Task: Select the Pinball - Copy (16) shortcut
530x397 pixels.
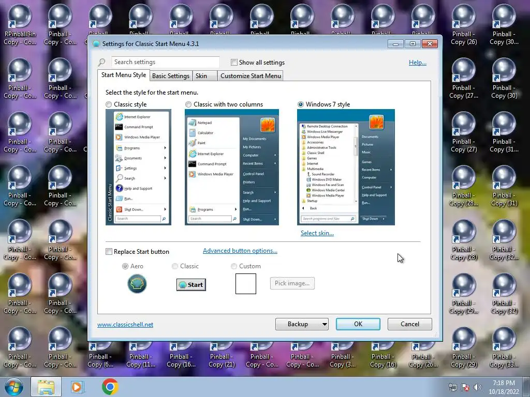Action: coord(383,355)
